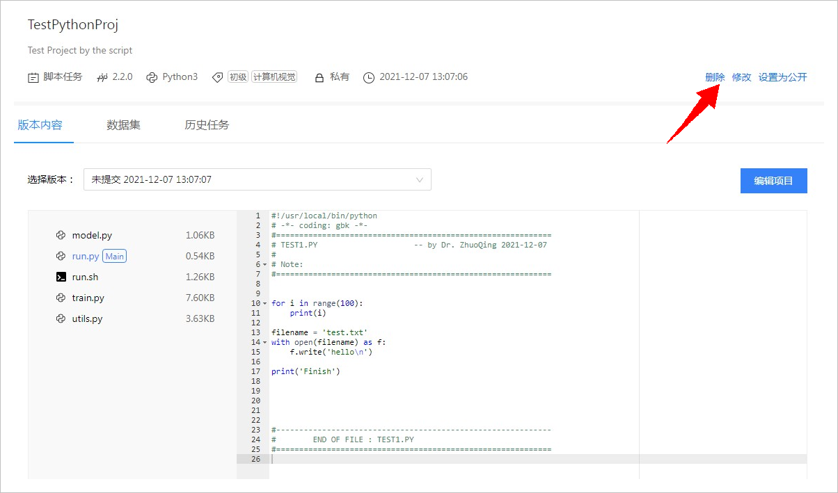
Task: Click the '# -*- coding: gbk -*-' line
Action: (x=319, y=225)
